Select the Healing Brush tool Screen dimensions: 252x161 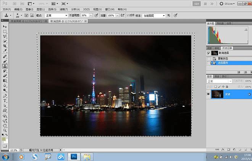click(x=5, y=56)
